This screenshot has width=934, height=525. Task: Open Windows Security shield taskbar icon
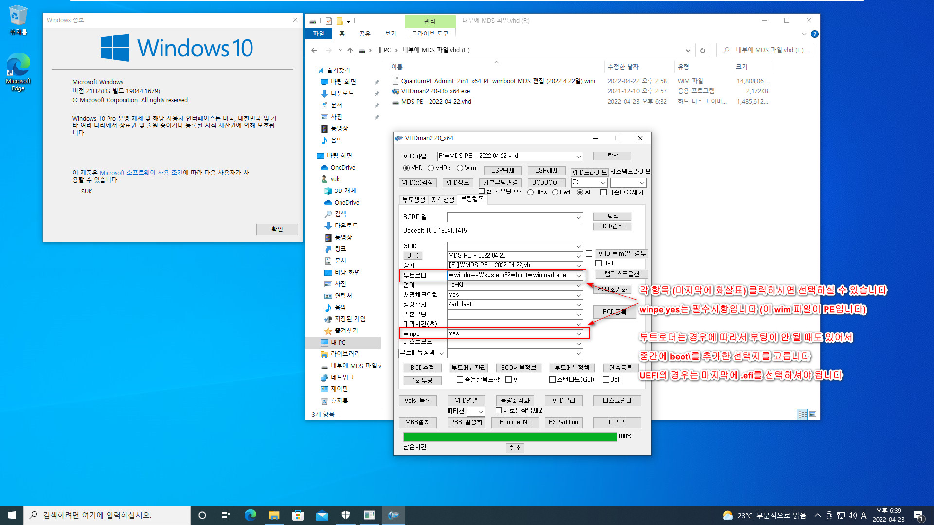(345, 515)
